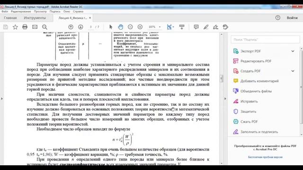Open the Подпись menu

point(55,11)
